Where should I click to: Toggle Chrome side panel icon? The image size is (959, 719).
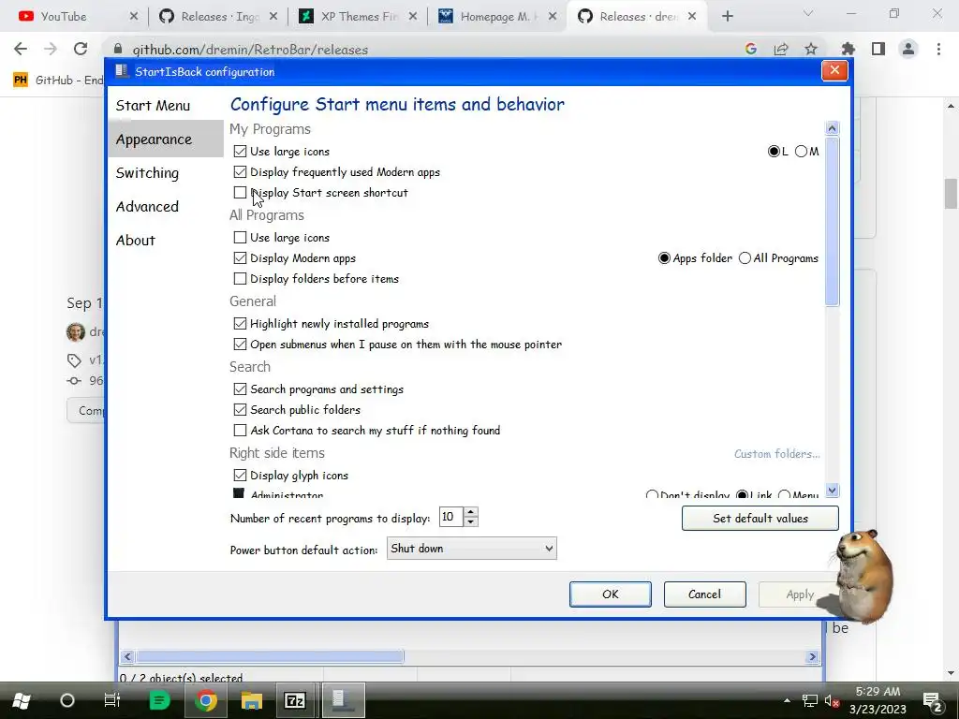point(878,49)
